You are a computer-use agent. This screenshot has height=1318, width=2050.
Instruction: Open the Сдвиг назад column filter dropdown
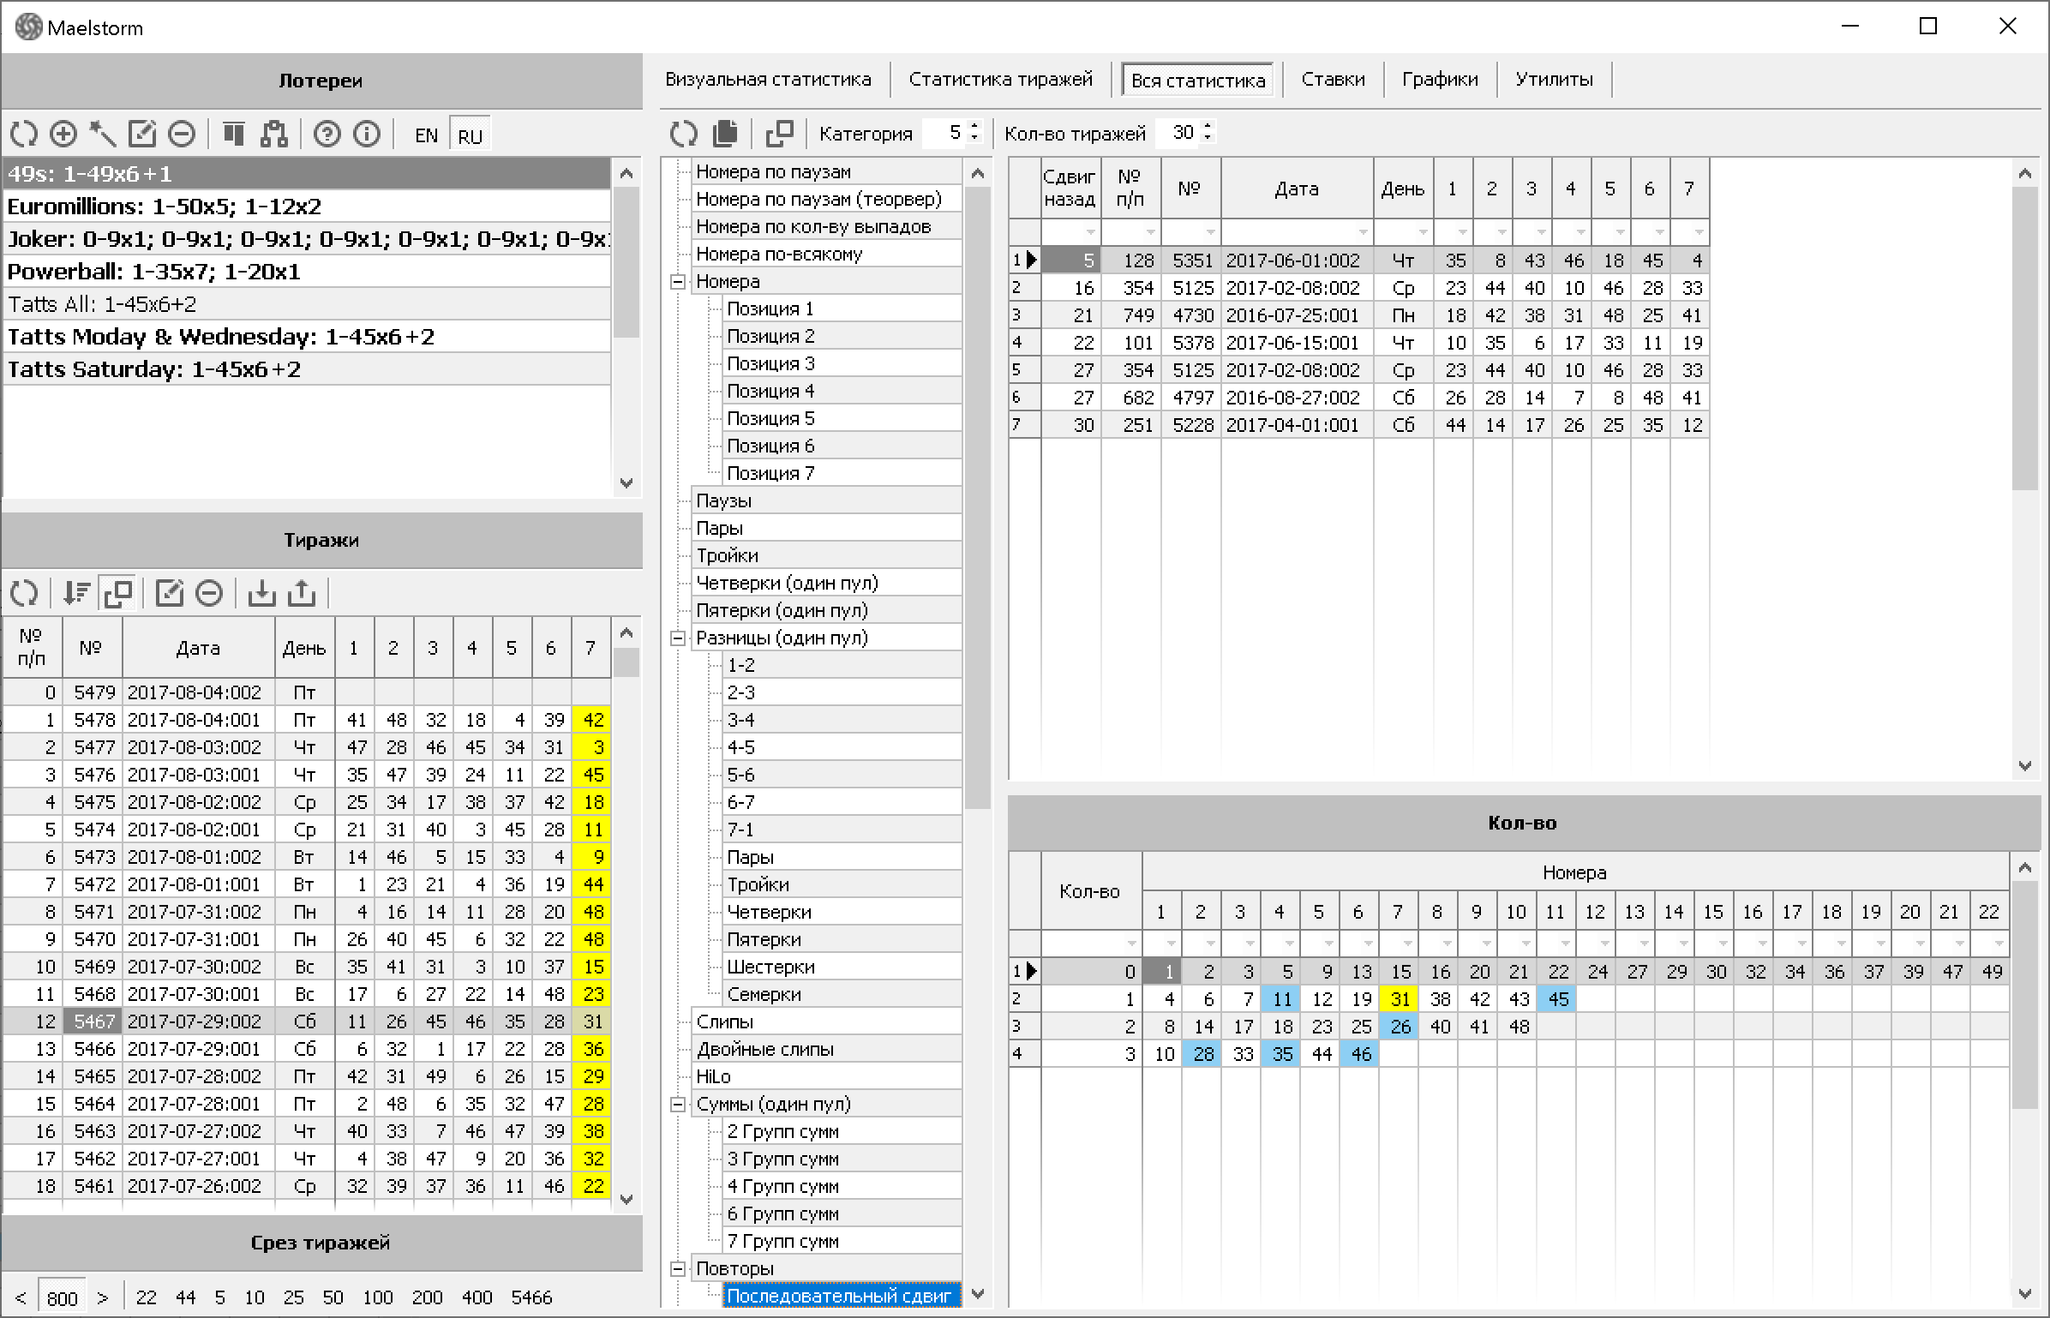point(1089,232)
